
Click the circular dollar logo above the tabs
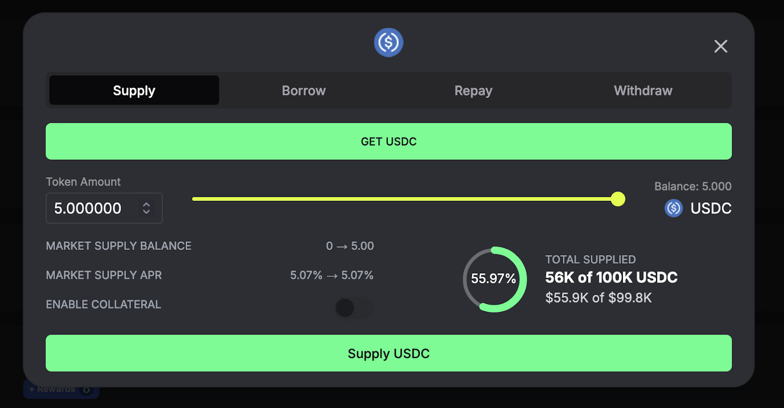tap(388, 43)
